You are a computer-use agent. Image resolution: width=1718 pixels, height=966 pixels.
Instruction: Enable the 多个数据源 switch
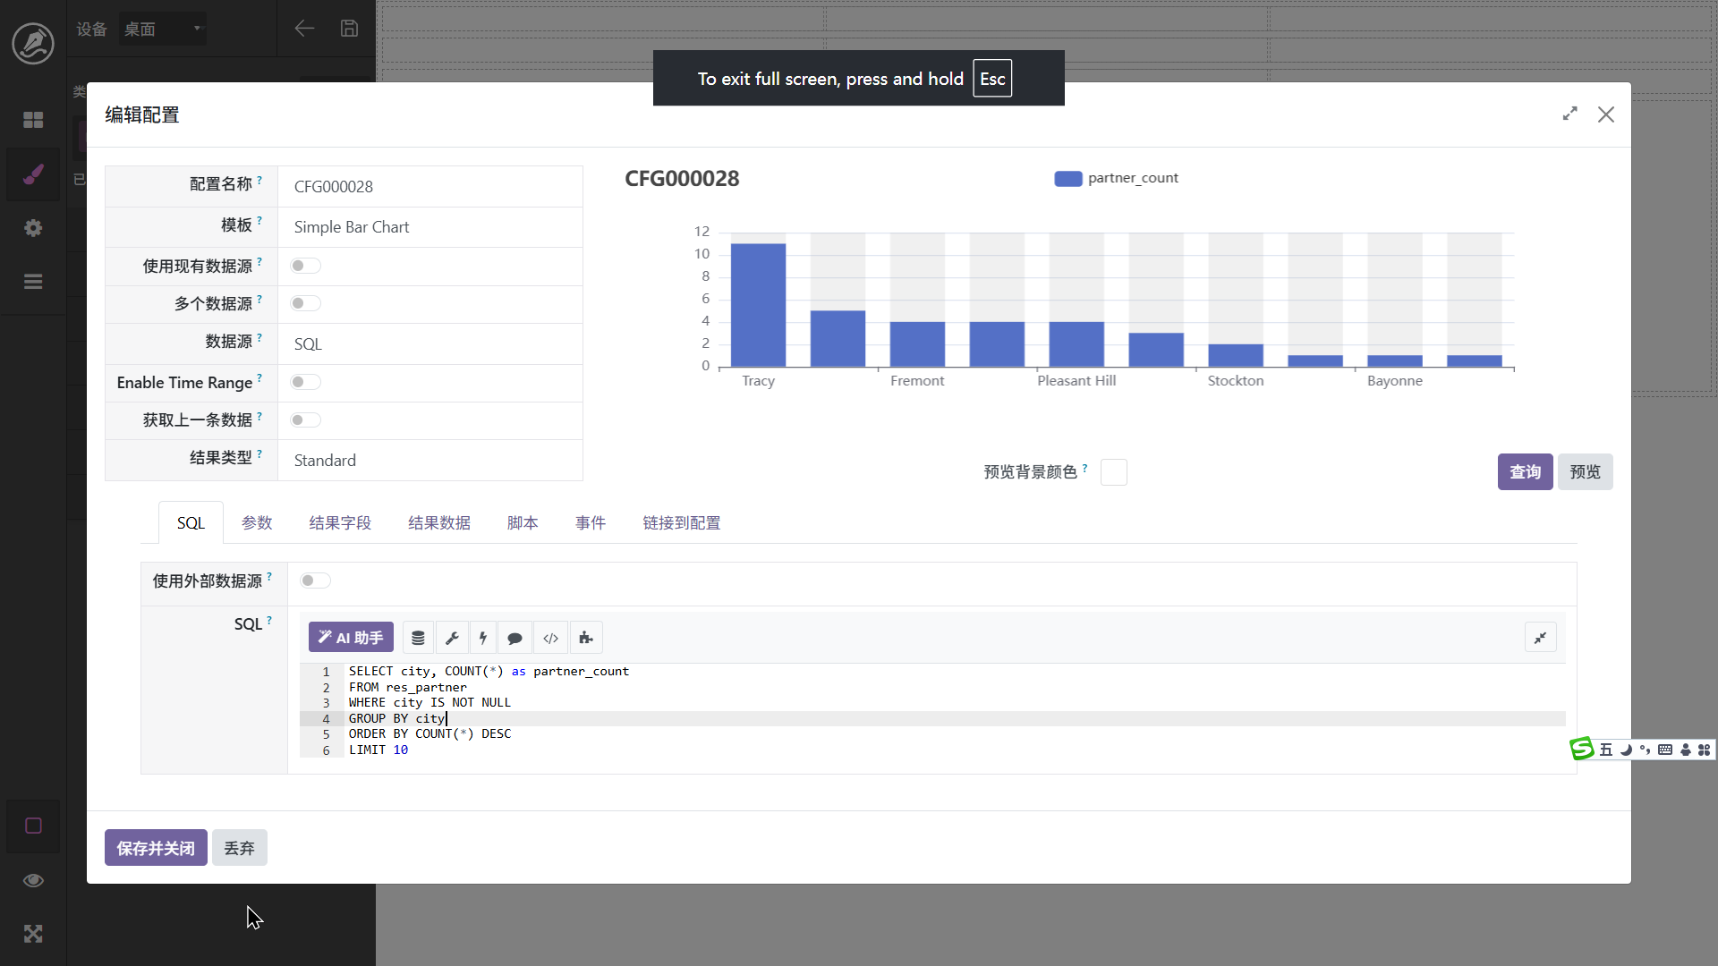tap(305, 303)
